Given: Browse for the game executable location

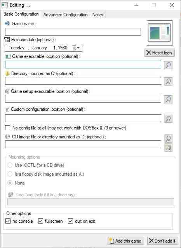Looking at the screenshot, I should (x=168, y=65).
